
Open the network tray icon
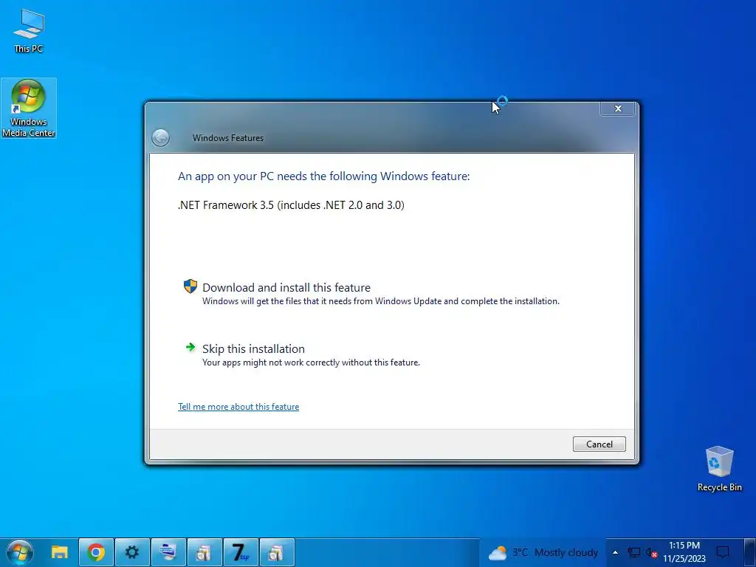(x=633, y=552)
